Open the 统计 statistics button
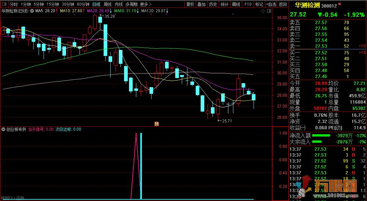Image resolution: width=367 pixels, height=201 pixels. click(x=224, y=4)
